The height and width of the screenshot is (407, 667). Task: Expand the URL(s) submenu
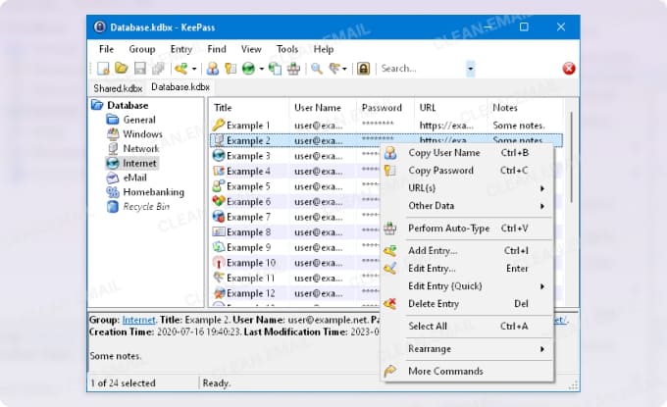point(467,188)
